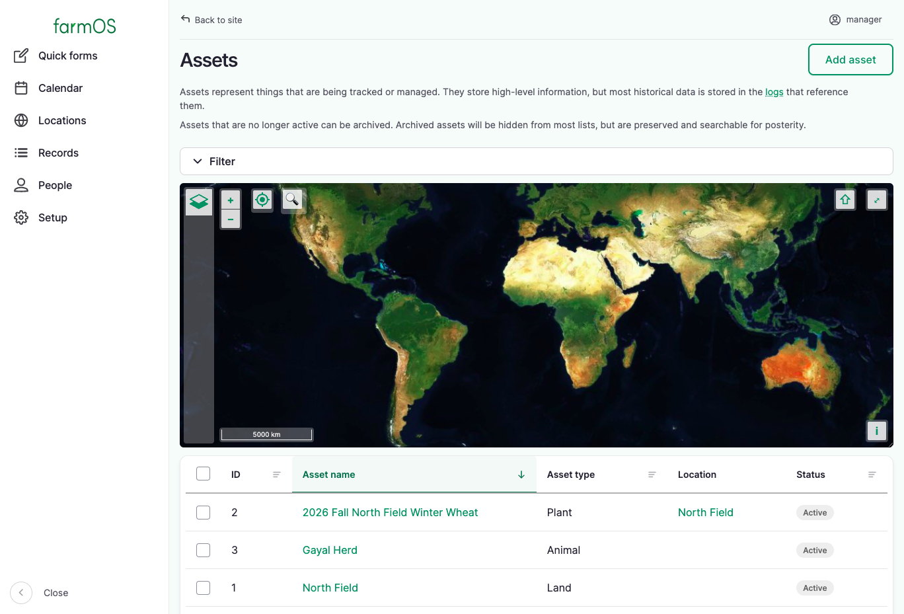904x614 pixels.
Task: Show map attribution info icon
Action: (877, 431)
